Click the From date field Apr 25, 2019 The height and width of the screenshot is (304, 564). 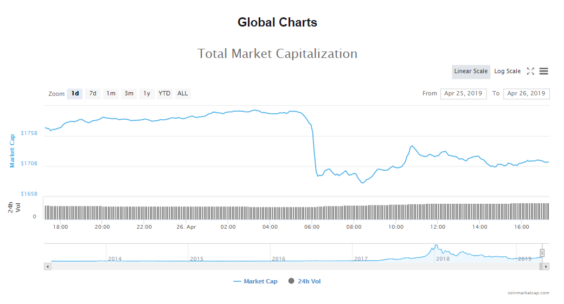pyautogui.click(x=463, y=94)
